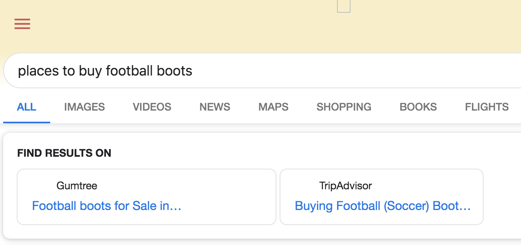Click the yellow header banner background
The height and width of the screenshot is (245, 521).
click(199, 28)
